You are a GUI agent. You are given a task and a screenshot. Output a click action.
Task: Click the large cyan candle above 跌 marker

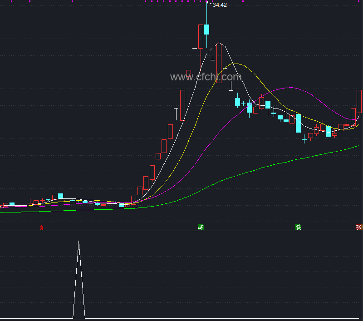(x=299, y=123)
